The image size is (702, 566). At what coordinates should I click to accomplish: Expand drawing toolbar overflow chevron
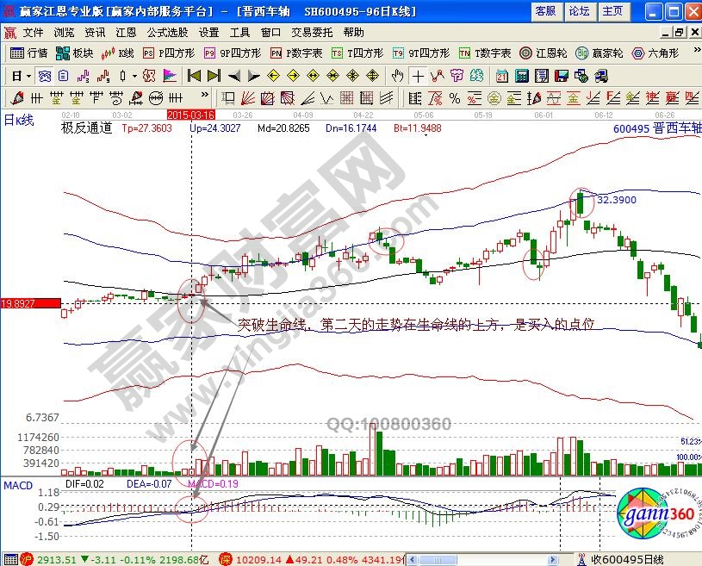tap(205, 95)
